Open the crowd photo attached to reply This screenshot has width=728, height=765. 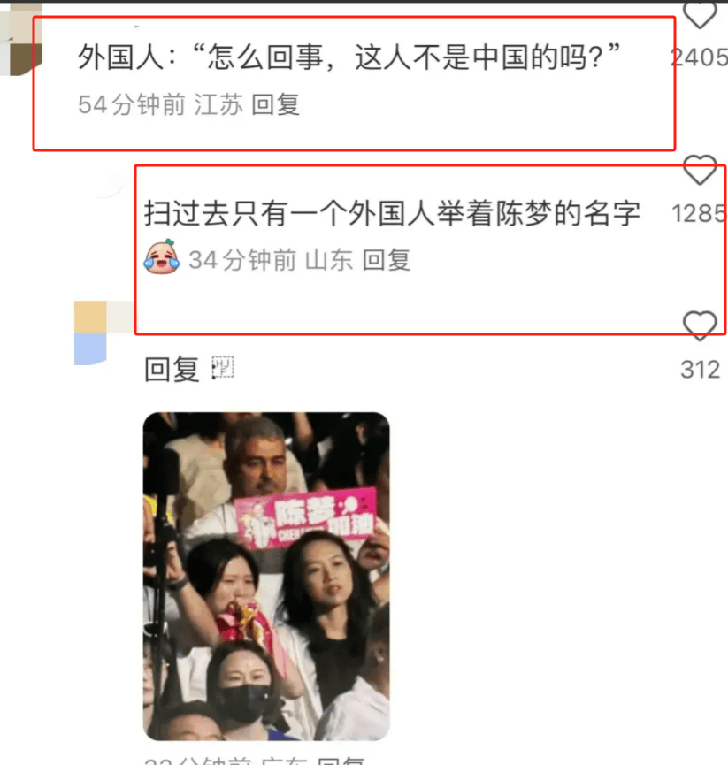click(x=266, y=577)
